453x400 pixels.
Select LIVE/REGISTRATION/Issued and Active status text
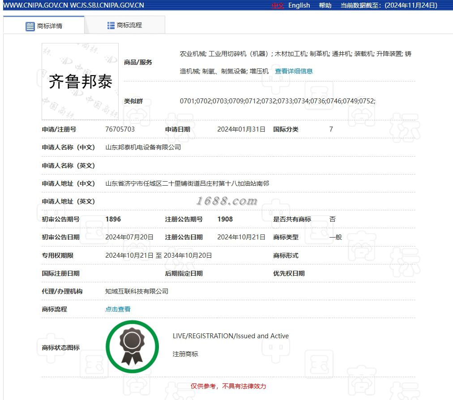pos(231,336)
